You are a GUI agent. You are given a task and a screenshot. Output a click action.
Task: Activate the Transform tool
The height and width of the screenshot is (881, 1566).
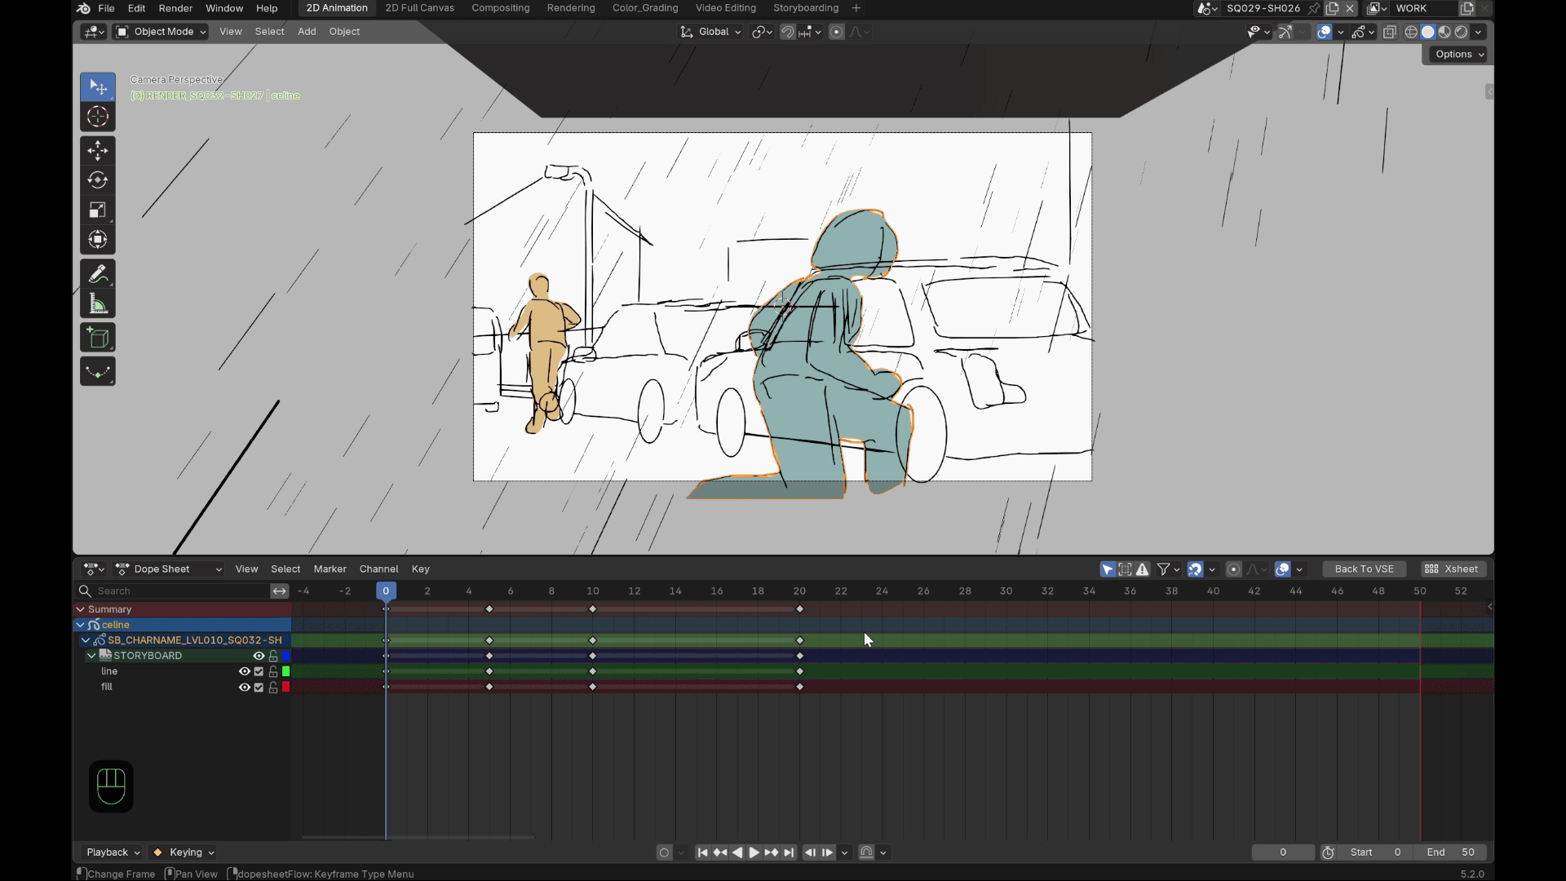pos(98,240)
